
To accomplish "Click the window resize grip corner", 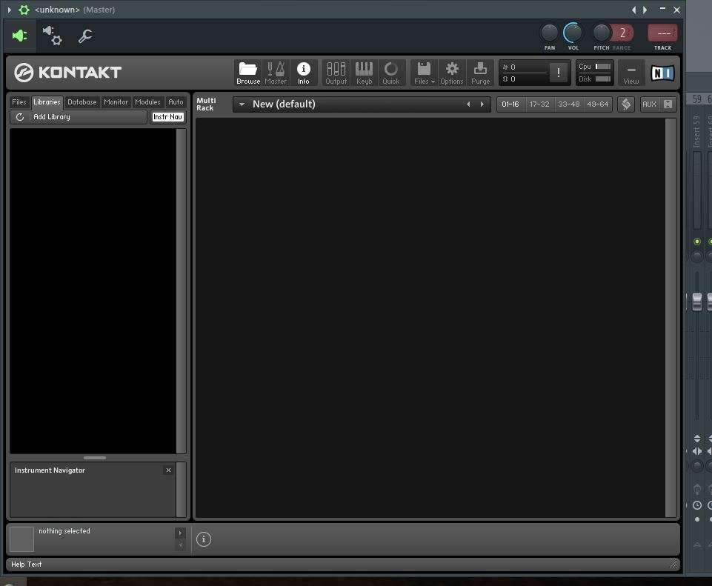I will click(674, 565).
